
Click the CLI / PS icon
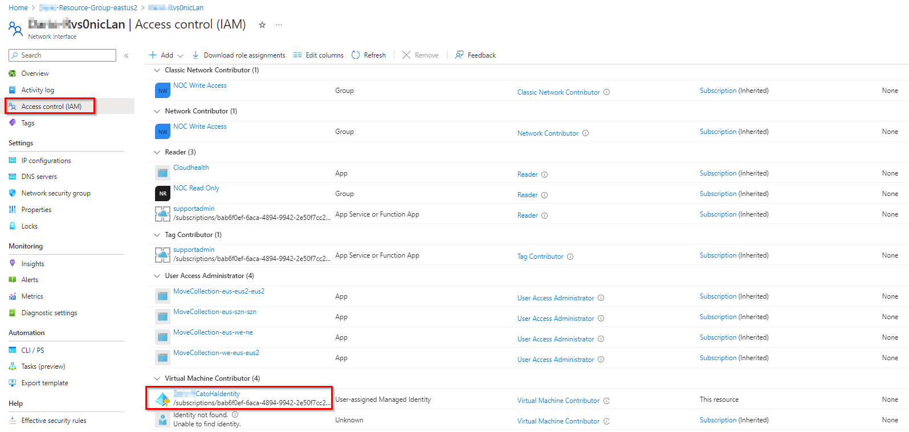coord(13,350)
